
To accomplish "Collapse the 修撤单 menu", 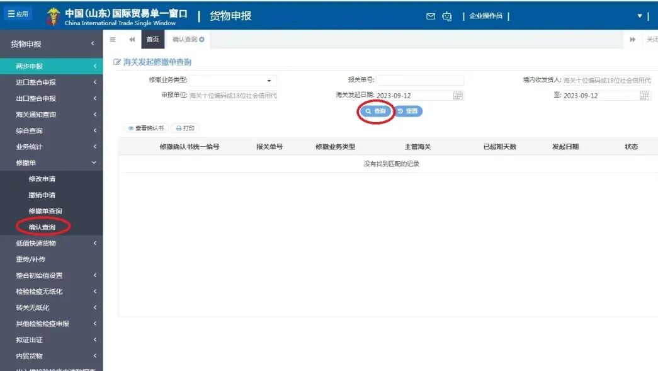I will (x=51, y=163).
